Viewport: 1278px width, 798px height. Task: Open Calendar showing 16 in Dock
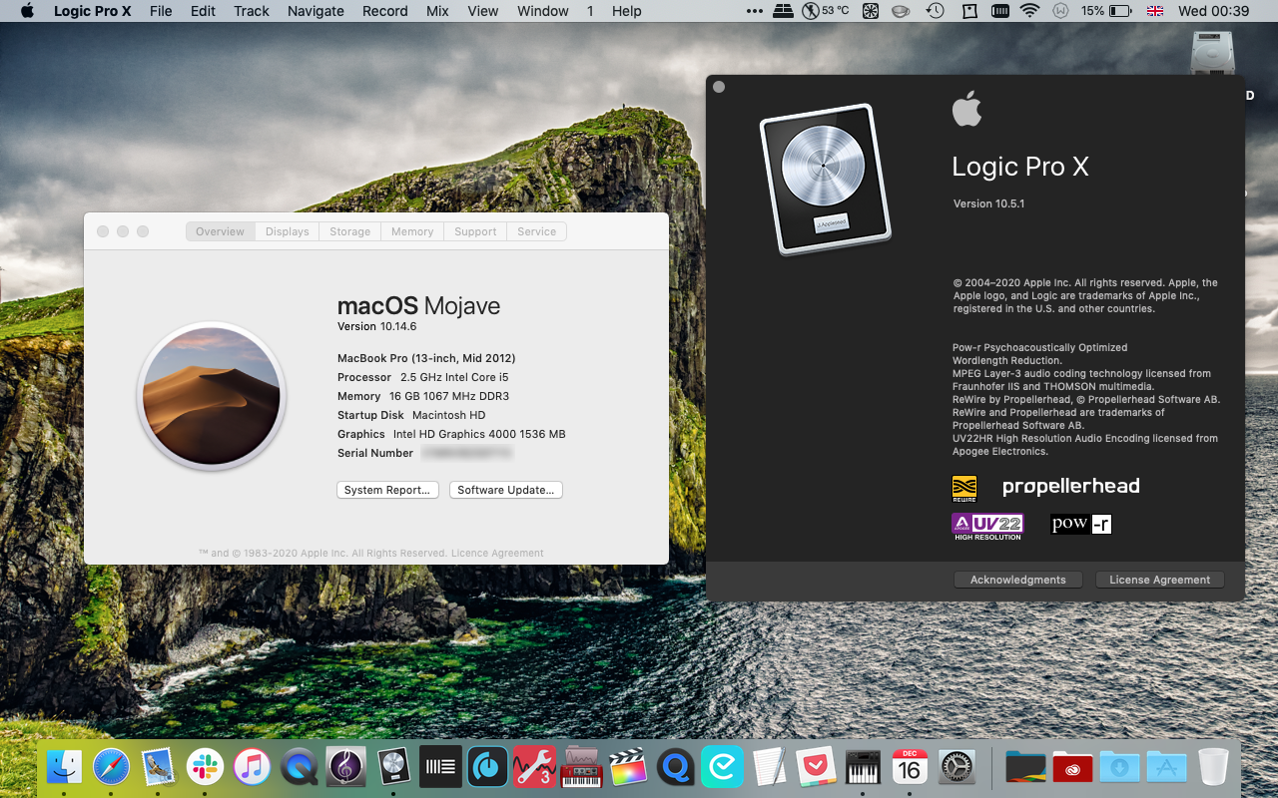click(x=910, y=767)
